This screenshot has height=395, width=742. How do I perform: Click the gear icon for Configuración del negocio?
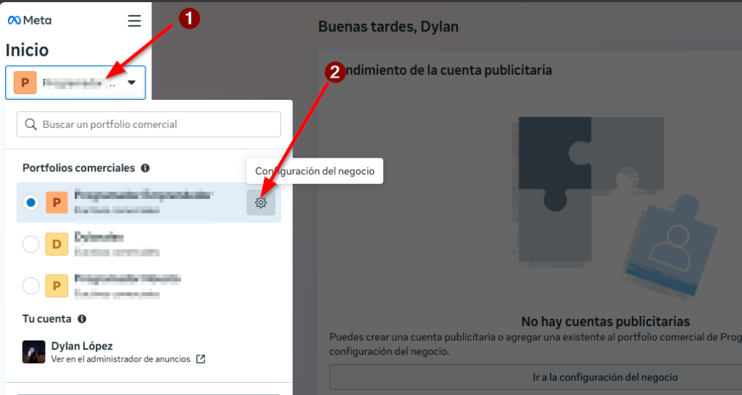(261, 203)
